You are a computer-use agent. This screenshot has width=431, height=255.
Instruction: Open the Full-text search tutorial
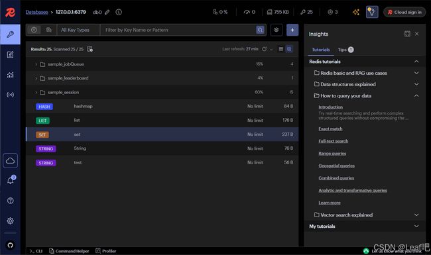(333, 141)
